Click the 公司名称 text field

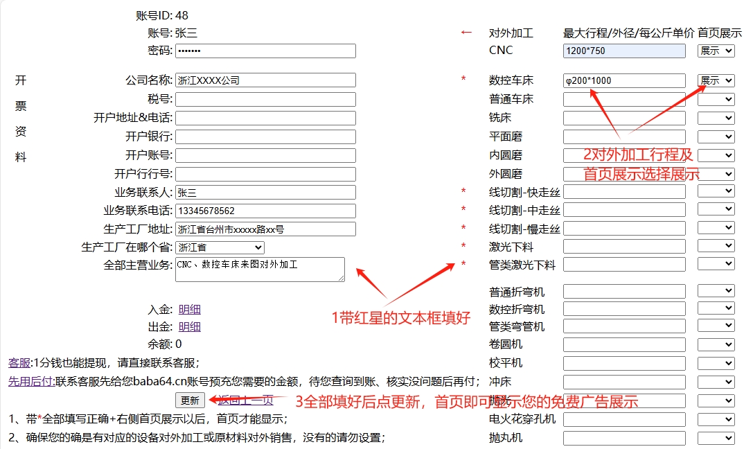point(265,80)
